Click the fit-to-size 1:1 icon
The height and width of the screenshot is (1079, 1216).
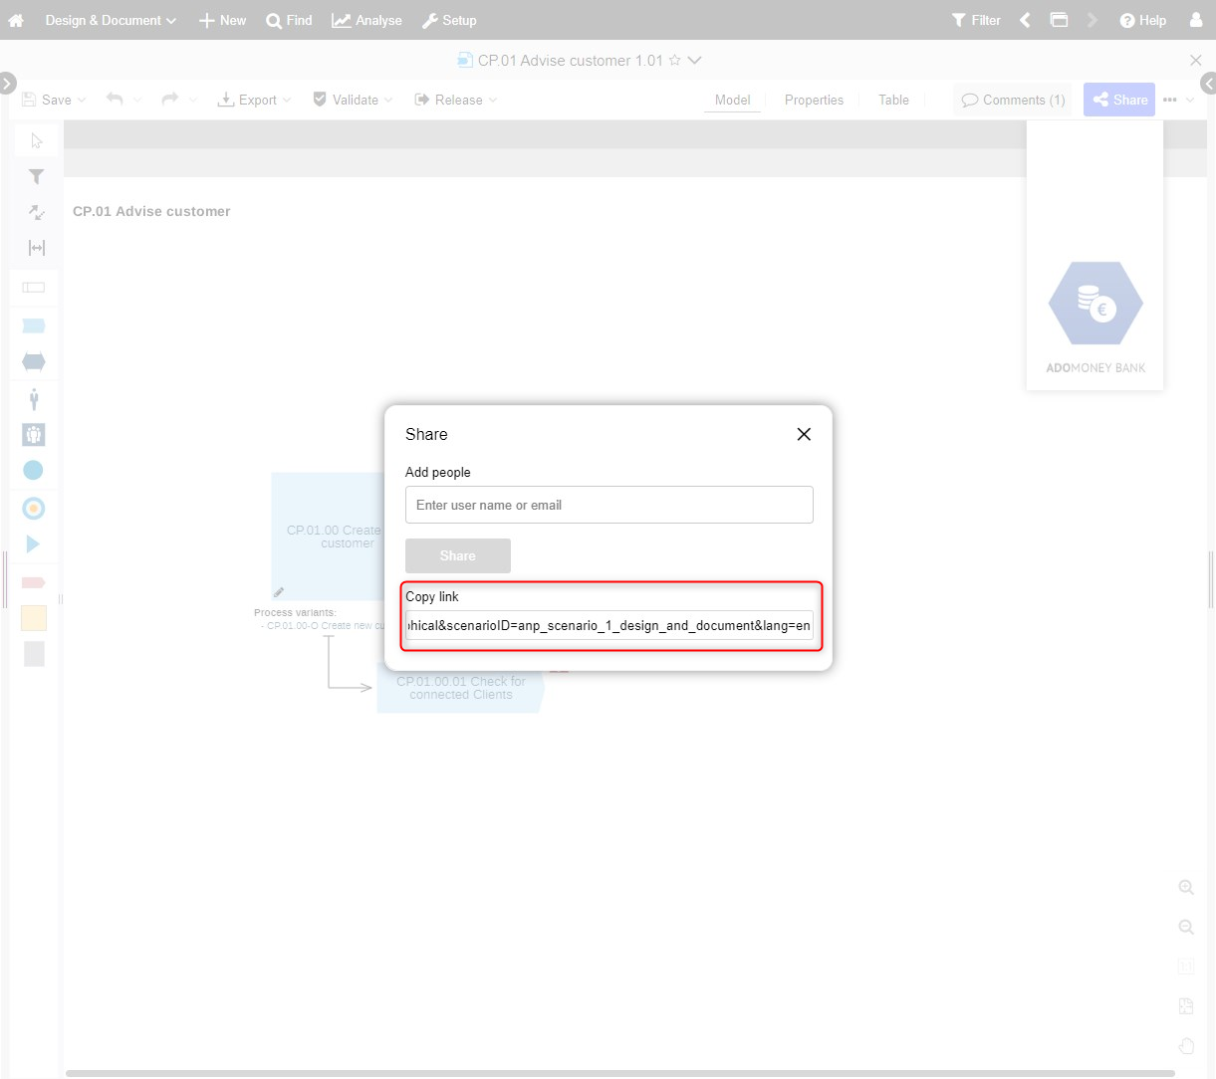click(x=1186, y=967)
